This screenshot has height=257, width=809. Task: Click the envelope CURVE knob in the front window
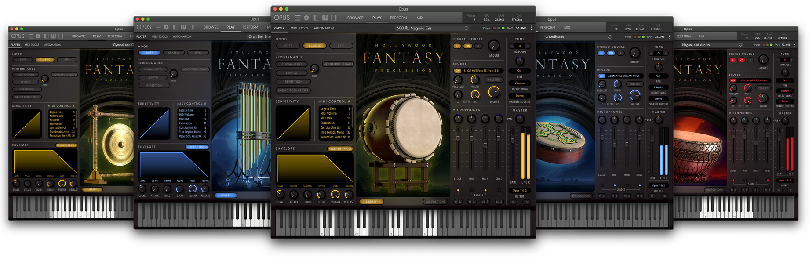(x=280, y=194)
